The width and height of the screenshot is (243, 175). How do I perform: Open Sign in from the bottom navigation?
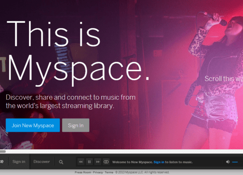(x=19, y=162)
